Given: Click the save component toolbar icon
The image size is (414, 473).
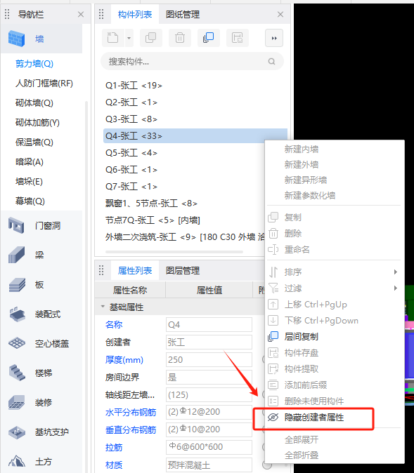Looking at the screenshot, I should (237, 38).
